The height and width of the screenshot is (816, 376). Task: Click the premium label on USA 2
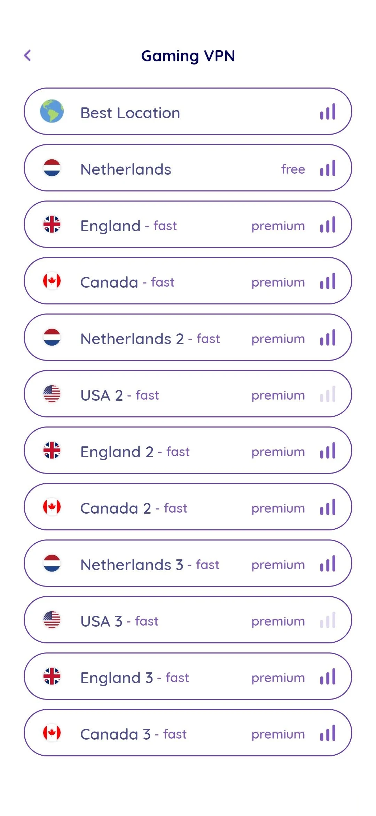278,395
